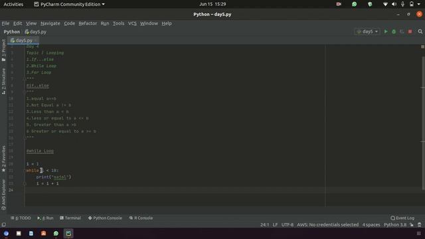Run the day5 configuration with green play icon
The width and height of the screenshot is (425, 239).
click(x=386, y=31)
